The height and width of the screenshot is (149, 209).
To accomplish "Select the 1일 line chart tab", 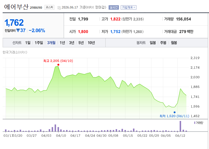I will coord(28,43).
